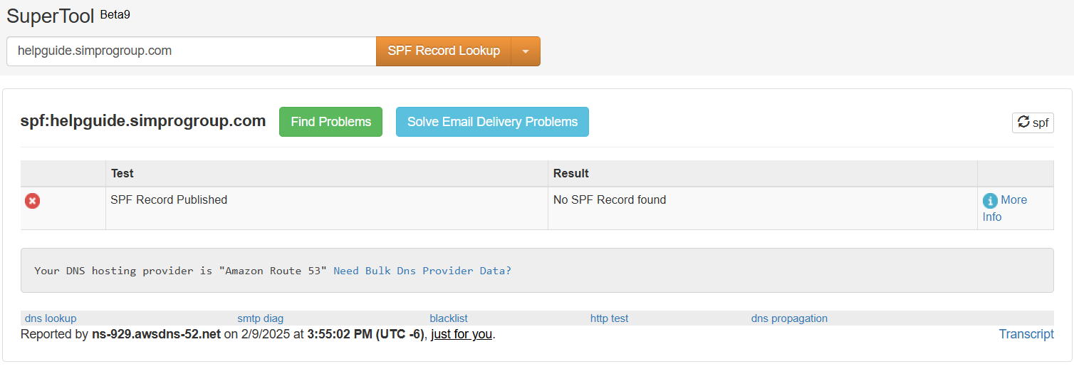The image size is (1074, 374).
Task: Click the Result column header
Action: pos(571,173)
